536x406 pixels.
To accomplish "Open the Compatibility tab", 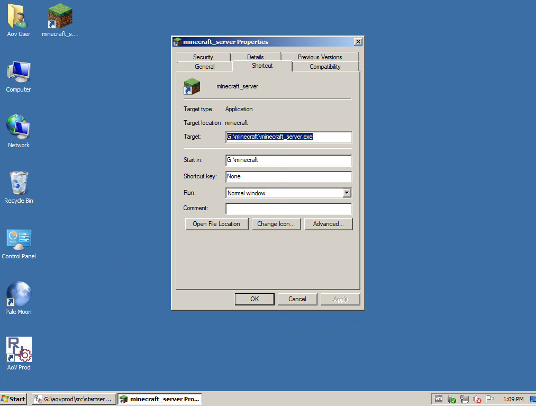I will coord(325,66).
